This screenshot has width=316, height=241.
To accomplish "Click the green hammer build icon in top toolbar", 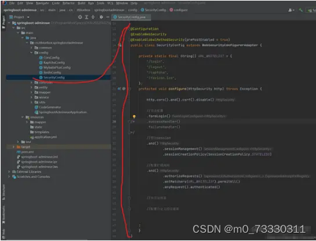I will pyautogui.click(x=301, y=10).
